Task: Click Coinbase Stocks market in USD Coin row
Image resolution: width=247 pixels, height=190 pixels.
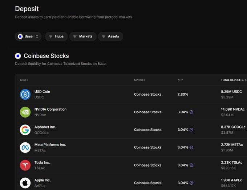Action: click(x=147, y=94)
